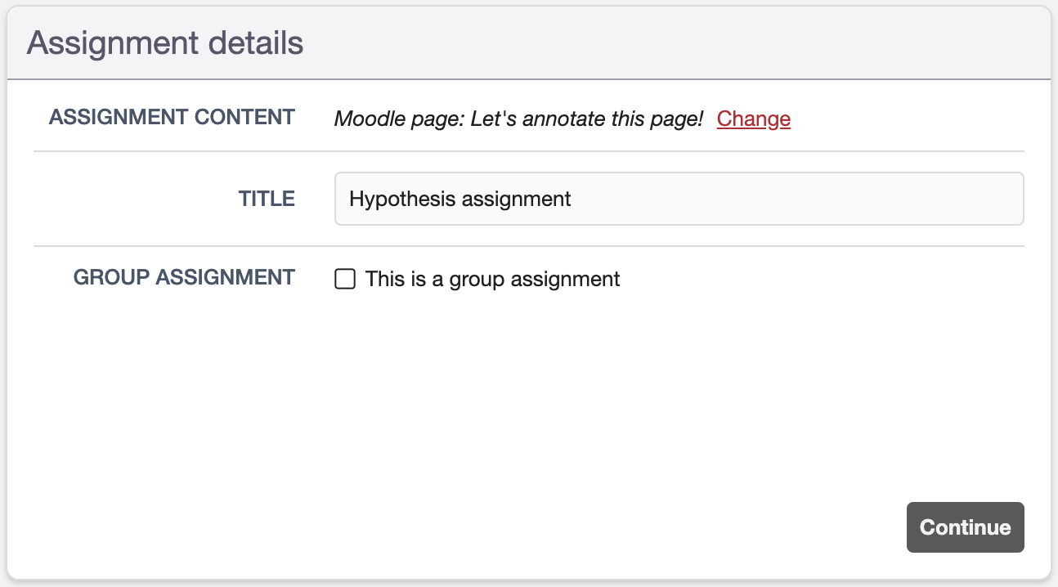Click the gray header bar beside 'Assignment details'
The width and height of the screenshot is (1058, 587).
[654, 43]
